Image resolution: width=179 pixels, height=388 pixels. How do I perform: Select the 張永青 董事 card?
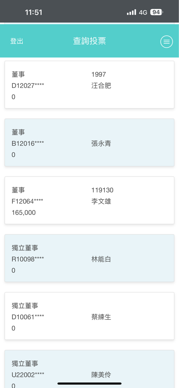click(89, 142)
